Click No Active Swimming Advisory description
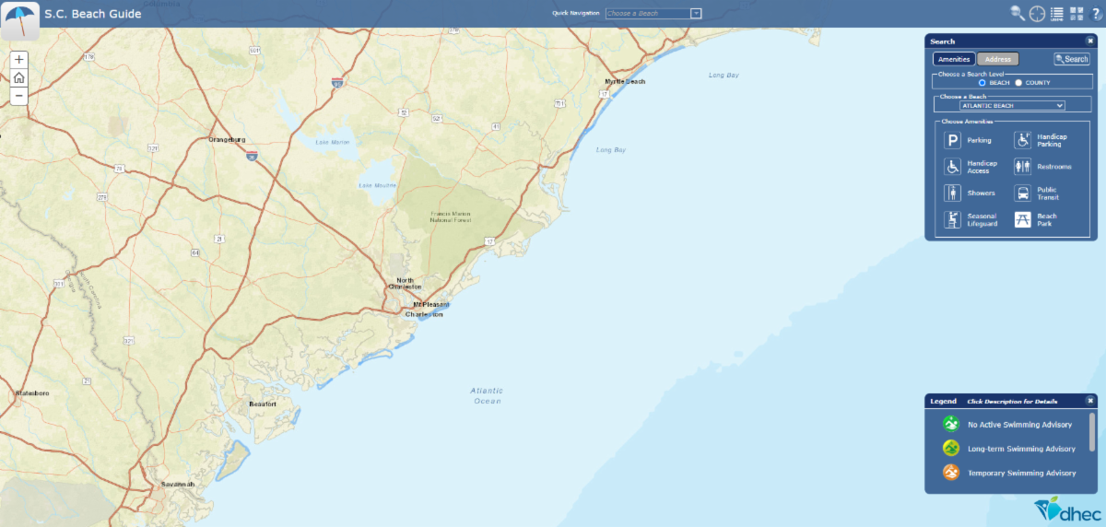 tap(1019, 425)
